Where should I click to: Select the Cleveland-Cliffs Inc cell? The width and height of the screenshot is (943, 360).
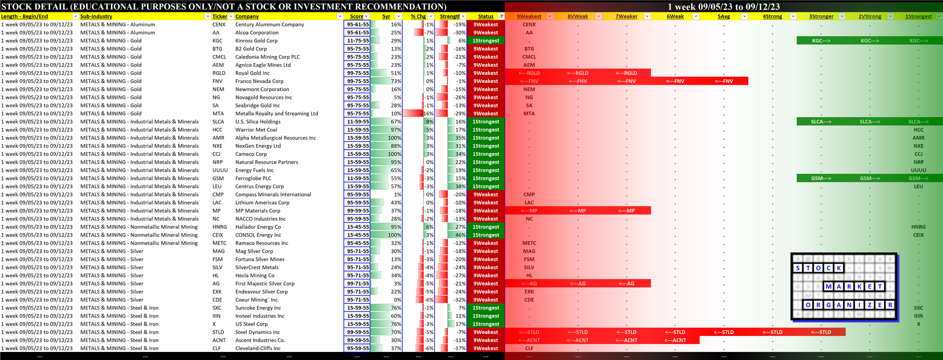289,348
